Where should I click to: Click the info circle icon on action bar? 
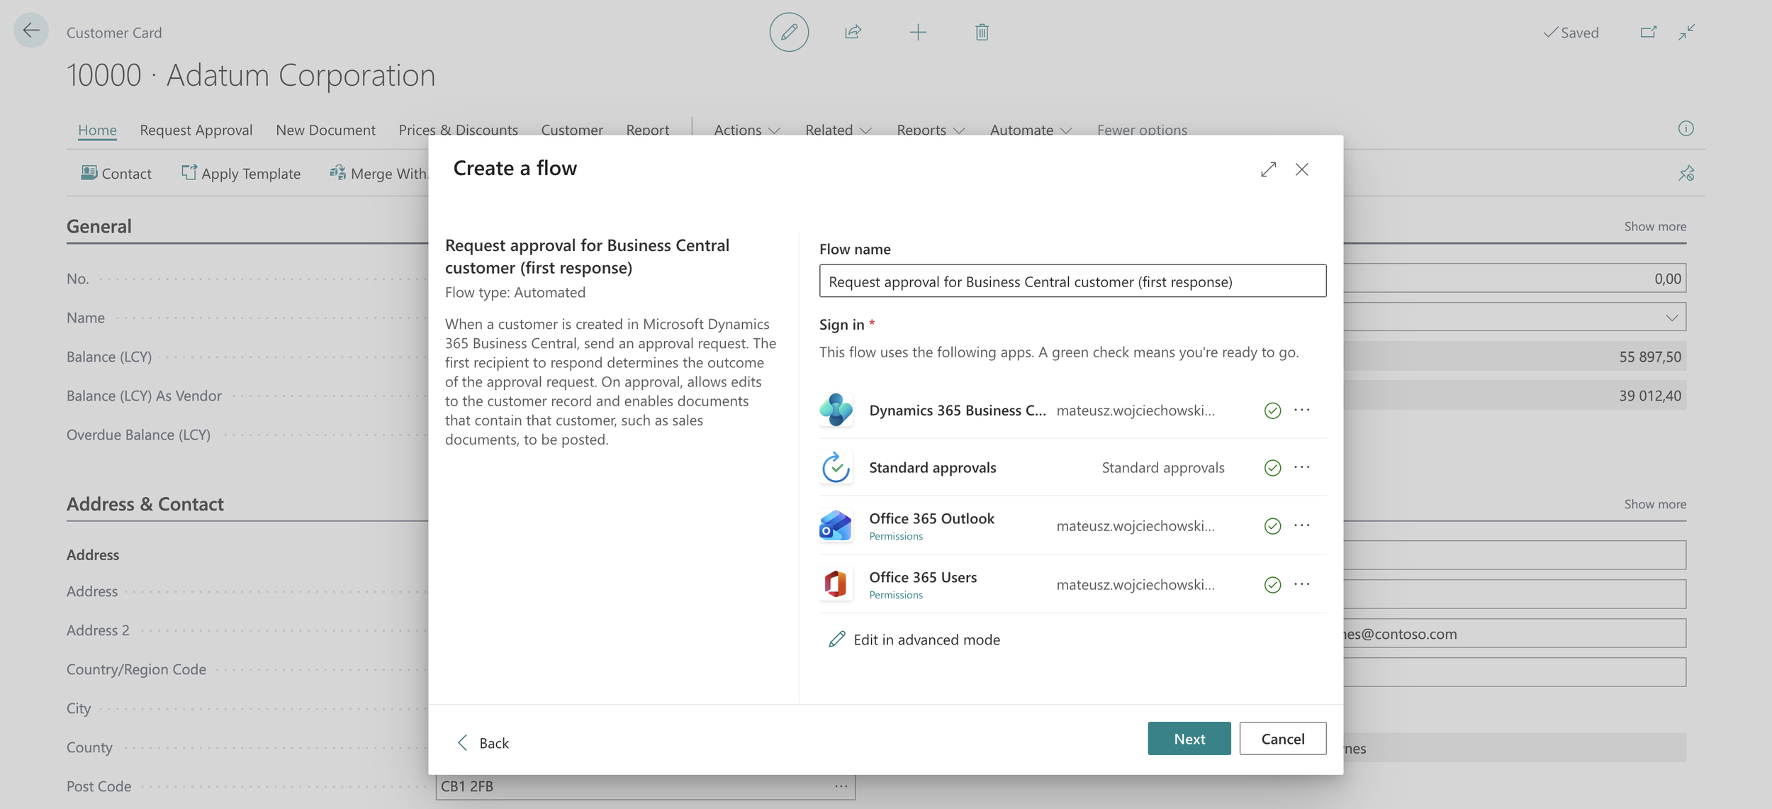1686,128
